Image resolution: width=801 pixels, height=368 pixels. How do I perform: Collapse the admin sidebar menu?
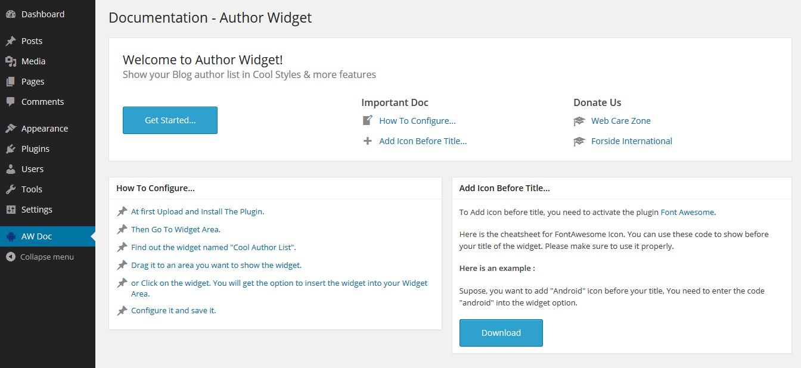point(40,257)
